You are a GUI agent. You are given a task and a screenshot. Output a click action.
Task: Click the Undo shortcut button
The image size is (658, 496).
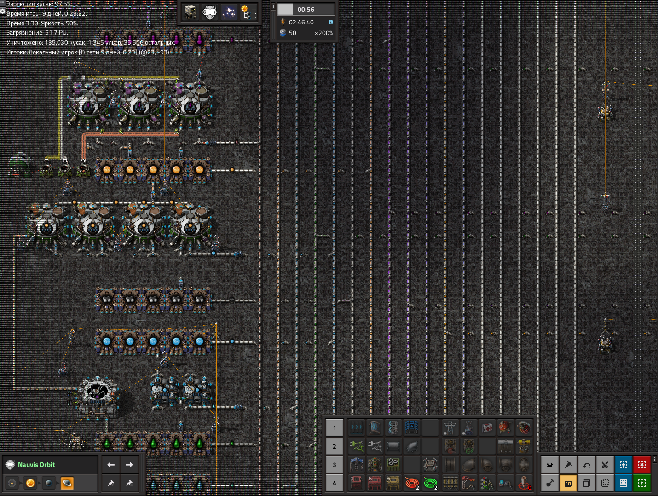coord(586,465)
